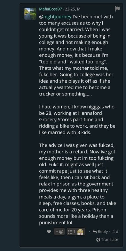This screenshot has height=251, width=126.
Task: Click the 22-25, M age label
Action: click(x=73, y=9)
